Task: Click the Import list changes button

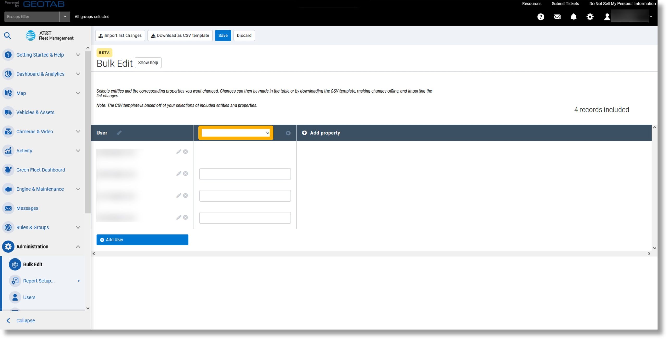Action: 120,35
